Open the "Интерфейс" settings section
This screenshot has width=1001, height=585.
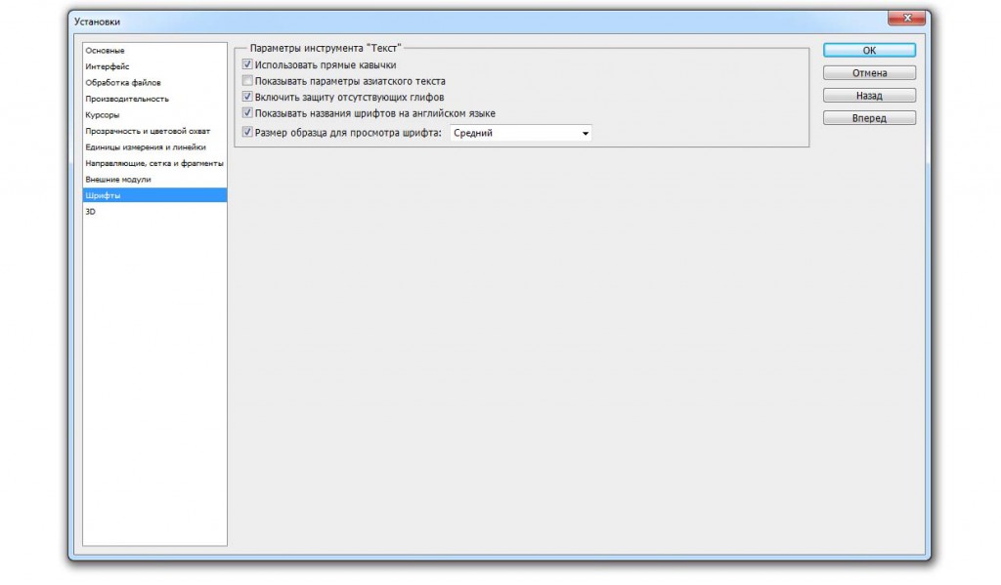coord(108,66)
